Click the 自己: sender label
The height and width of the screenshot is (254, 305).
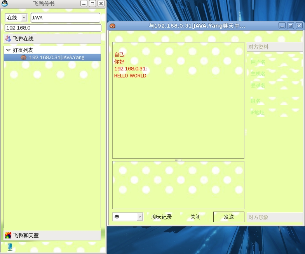click(x=120, y=55)
